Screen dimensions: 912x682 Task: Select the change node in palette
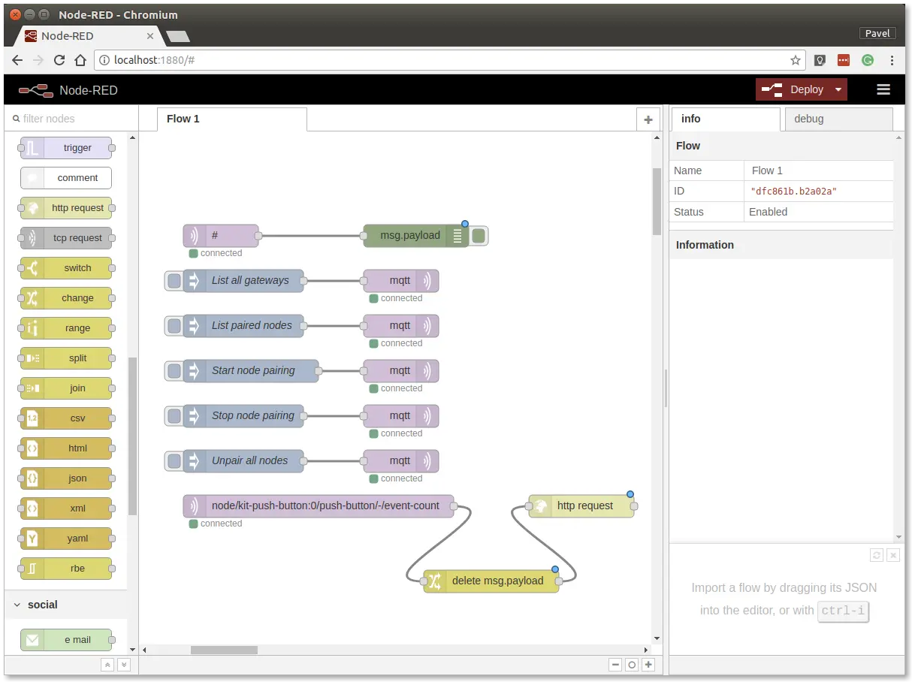[x=66, y=298]
